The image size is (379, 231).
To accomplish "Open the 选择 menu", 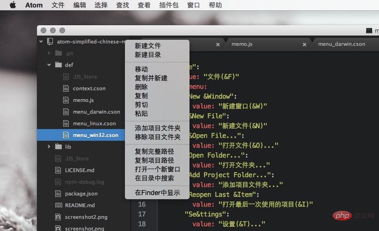I will (x=101, y=5).
